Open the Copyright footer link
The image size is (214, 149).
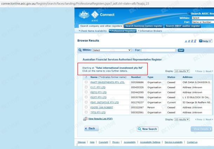[x=103, y=142]
